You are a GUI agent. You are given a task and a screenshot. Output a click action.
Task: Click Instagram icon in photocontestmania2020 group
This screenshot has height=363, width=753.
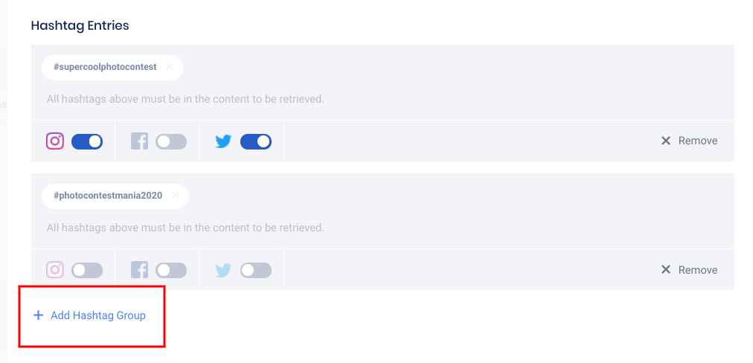click(x=55, y=270)
